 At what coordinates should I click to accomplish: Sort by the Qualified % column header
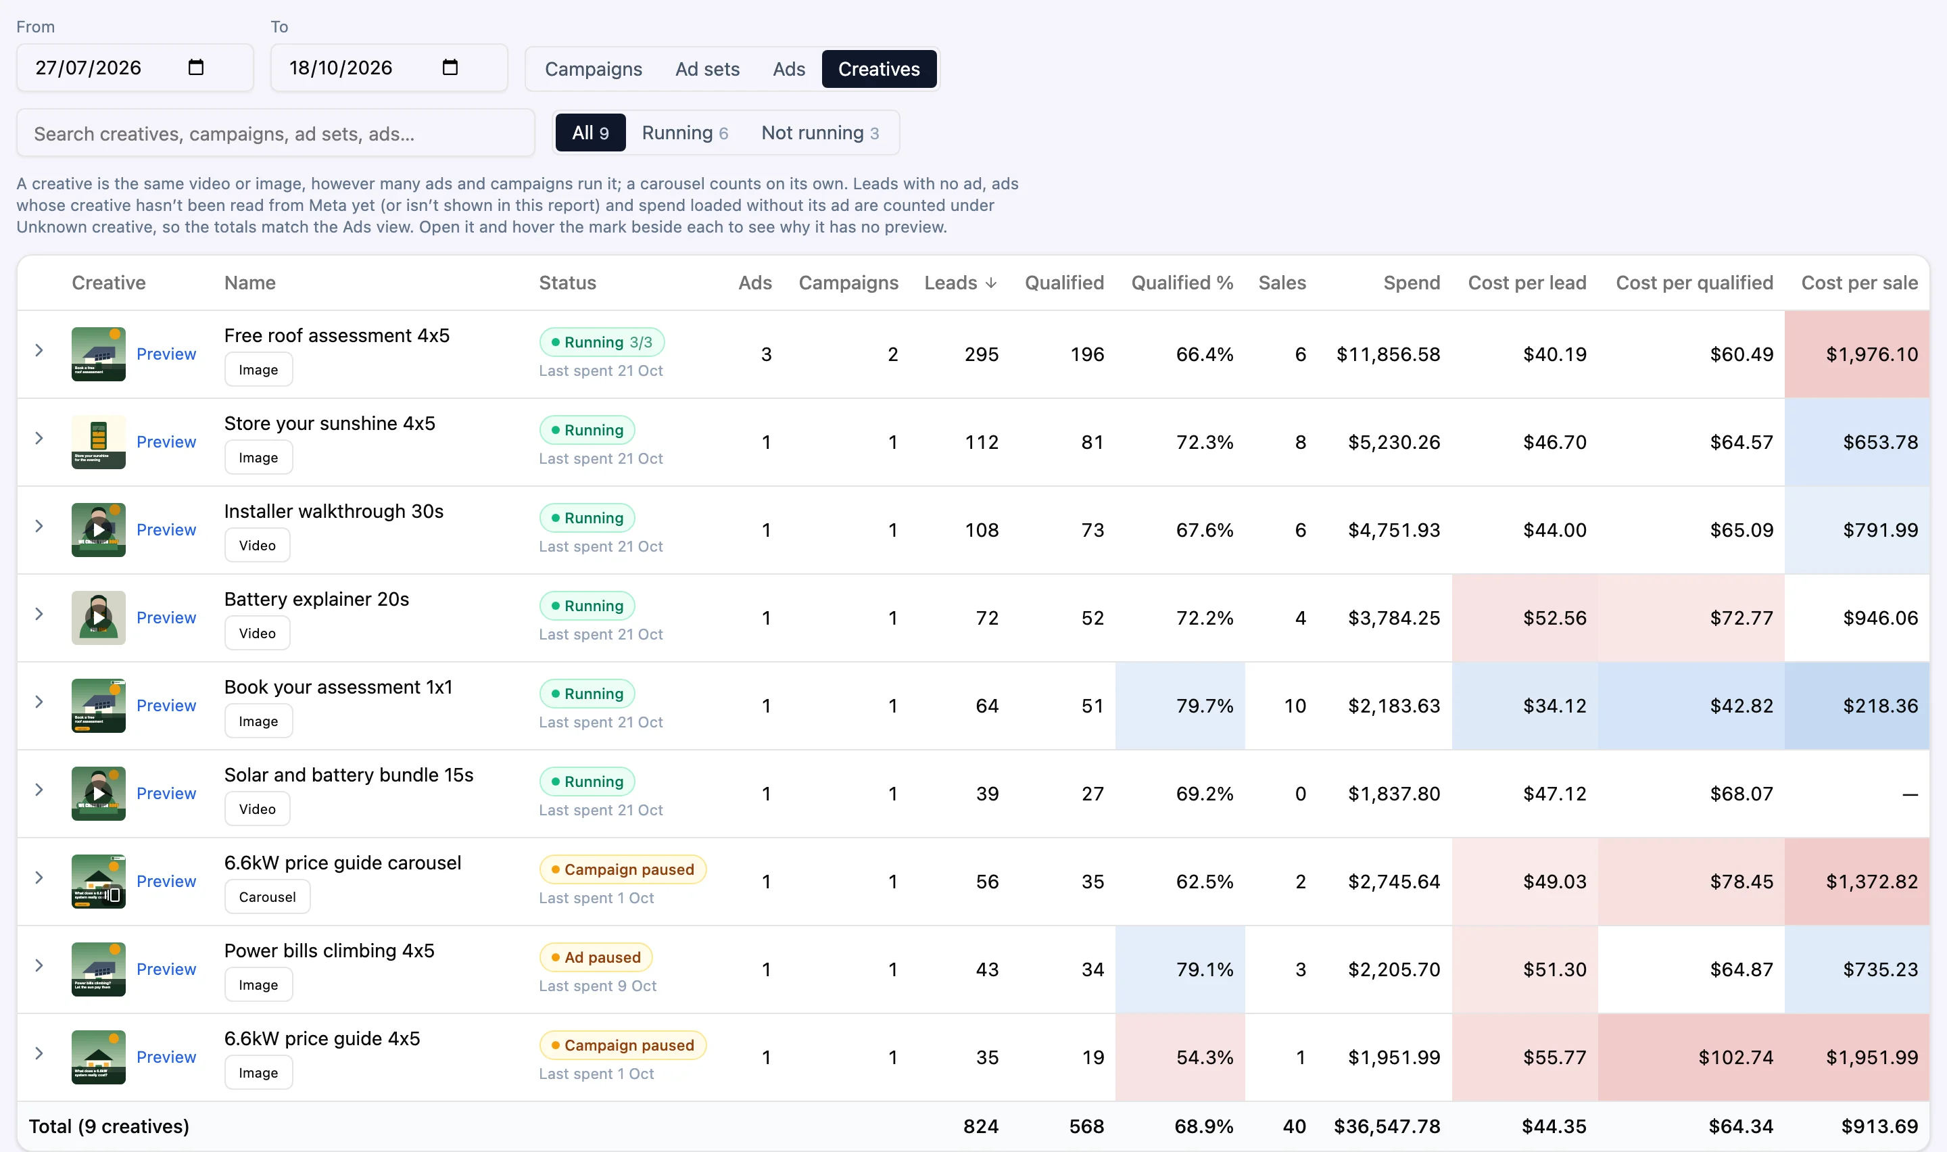coord(1182,283)
